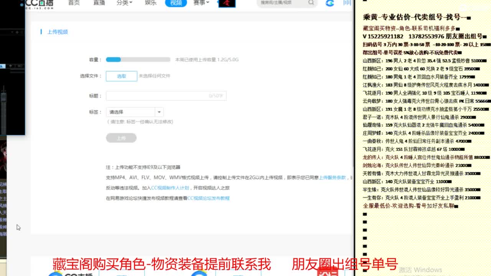
Task: Select the highlighted 视频 nav tab
Action: 176,3
